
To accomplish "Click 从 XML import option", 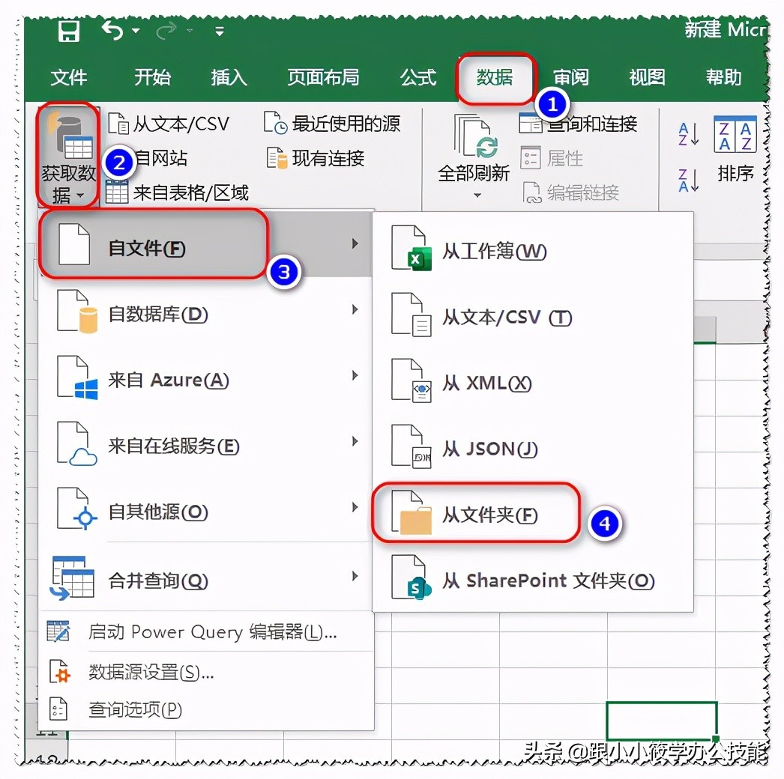I will click(483, 383).
